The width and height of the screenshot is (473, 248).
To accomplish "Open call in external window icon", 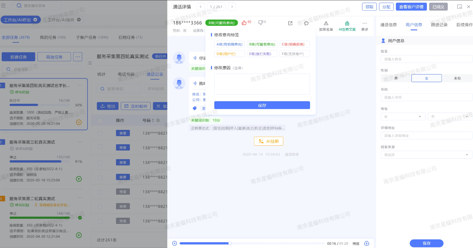I will coord(290,23).
